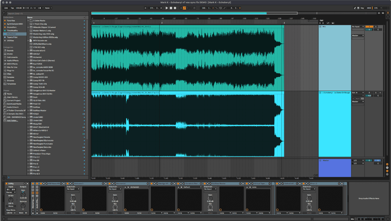The image size is (391, 221).
Task: Toggle Draw Mode pencil icon
Action: click(355, 8)
